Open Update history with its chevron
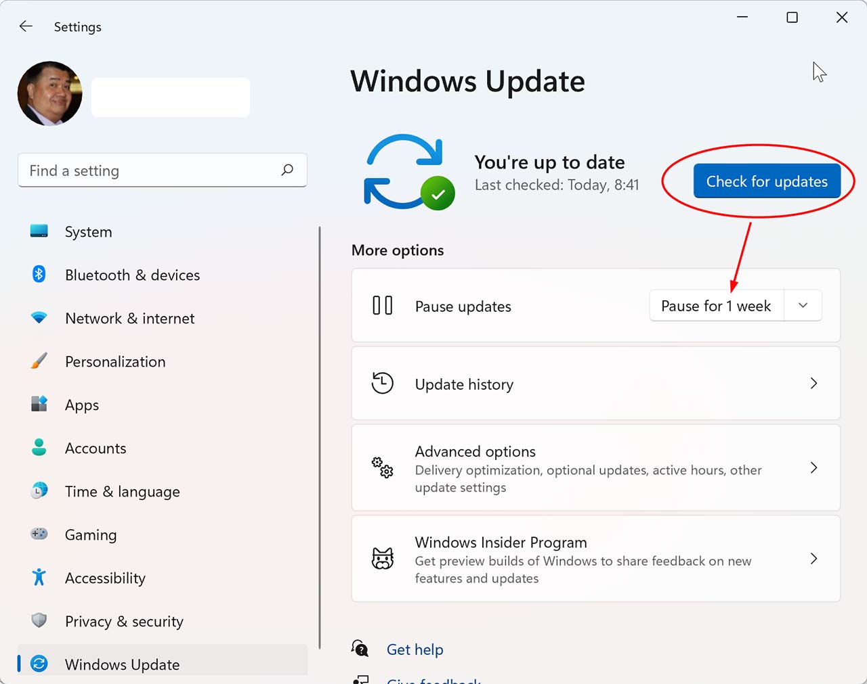867x684 pixels. 813,384
